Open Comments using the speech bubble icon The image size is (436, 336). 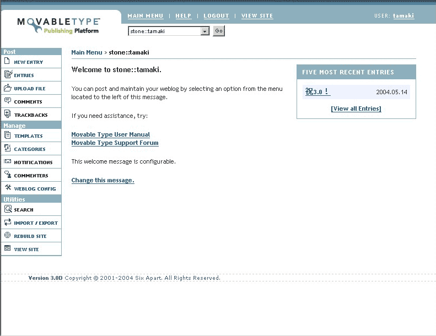pyautogui.click(x=8, y=101)
